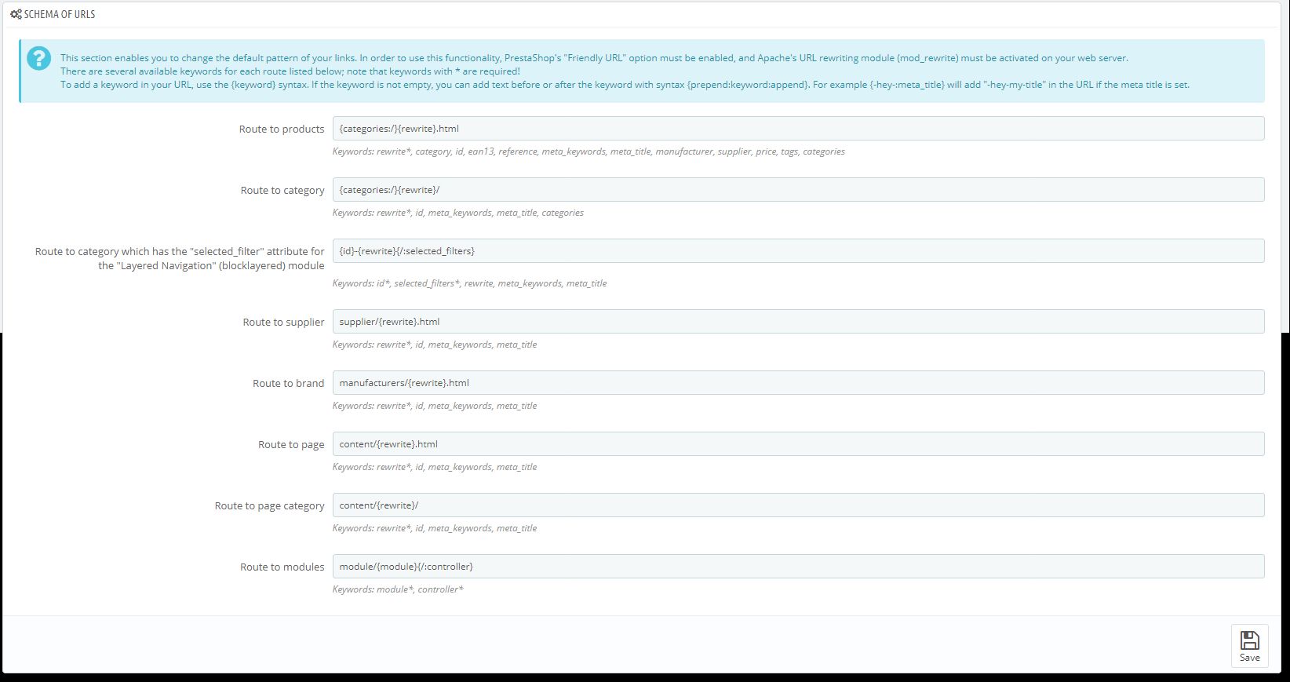Click the "Route to brand" label
Image resolution: width=1290 pixels, height=682 pixels.
coord(288,383)
